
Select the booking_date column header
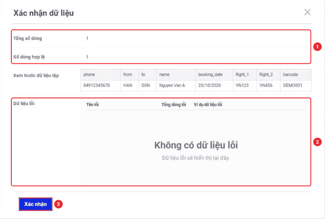[x=214, y=74]
